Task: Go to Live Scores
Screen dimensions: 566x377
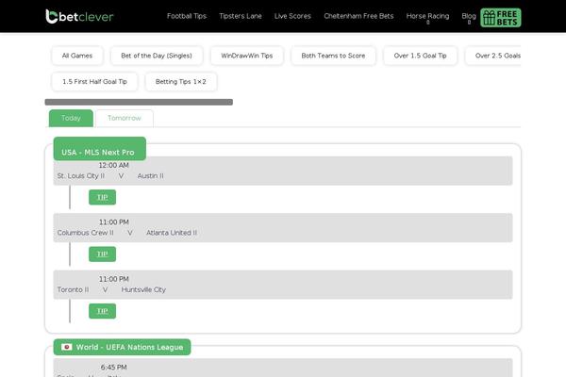Action: [x=292, y=16]
